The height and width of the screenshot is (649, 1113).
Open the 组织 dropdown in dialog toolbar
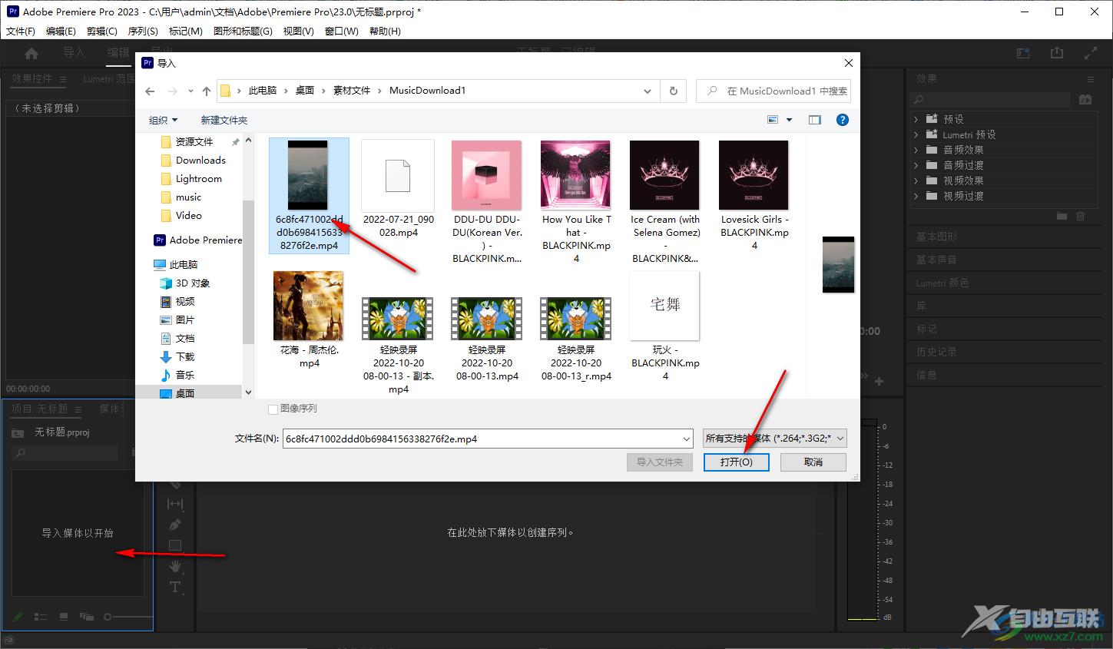163,120
